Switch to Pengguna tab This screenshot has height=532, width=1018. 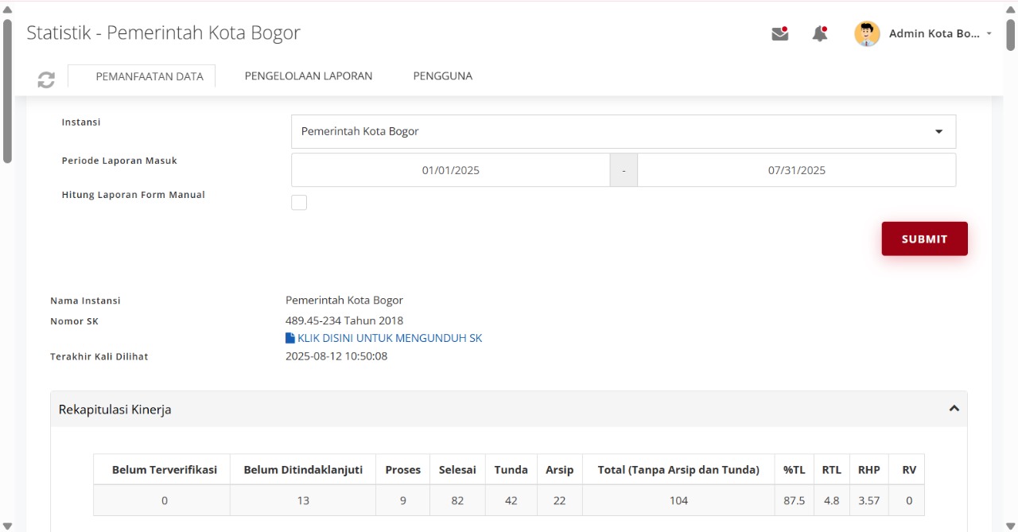443,76
